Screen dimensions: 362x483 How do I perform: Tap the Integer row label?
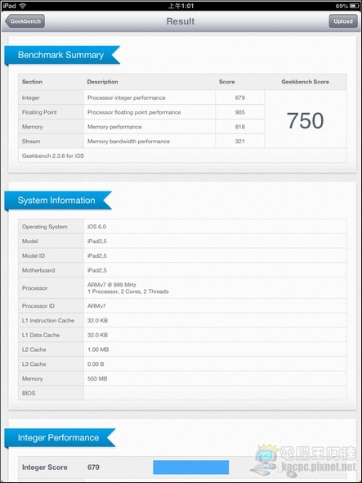tap(31, 97)
